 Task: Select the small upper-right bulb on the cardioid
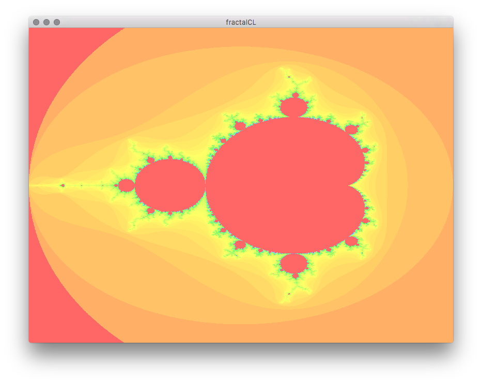(x=351, y=129)
